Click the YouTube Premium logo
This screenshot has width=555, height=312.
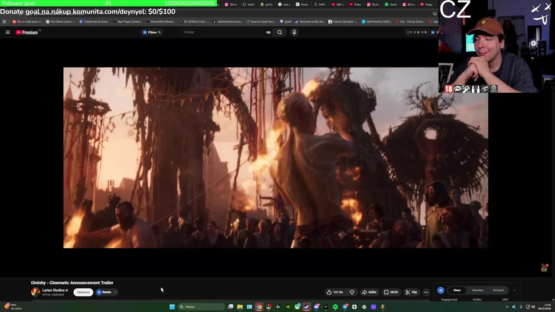27,32
